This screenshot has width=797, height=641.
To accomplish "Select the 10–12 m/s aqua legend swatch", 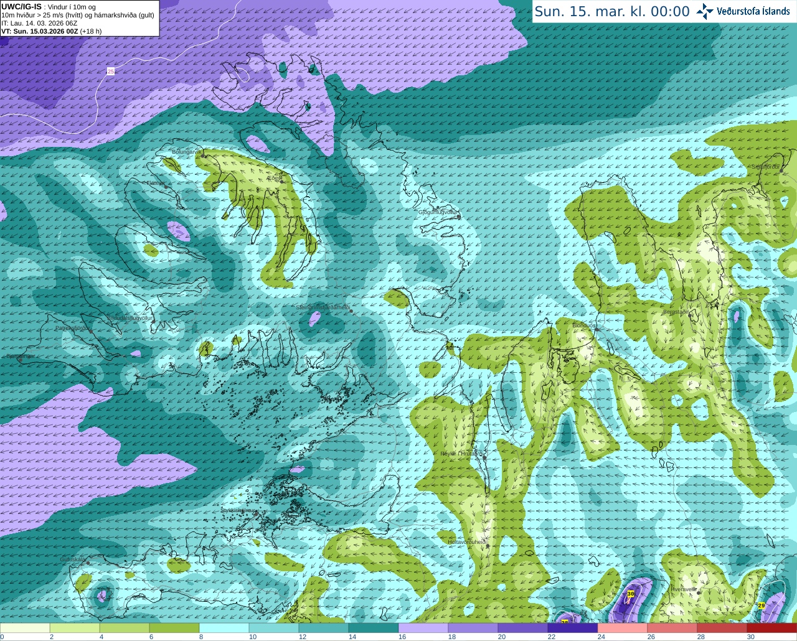I will (x=274, y=628).
